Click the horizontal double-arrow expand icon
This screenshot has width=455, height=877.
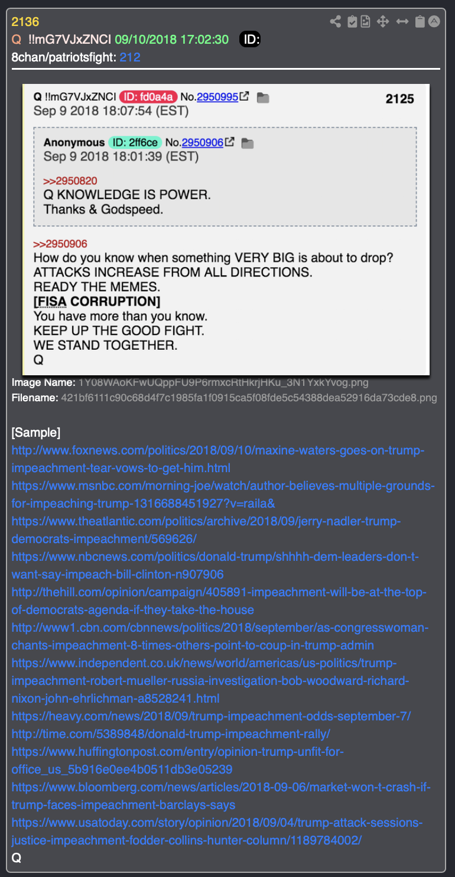(x=402, y=22)
